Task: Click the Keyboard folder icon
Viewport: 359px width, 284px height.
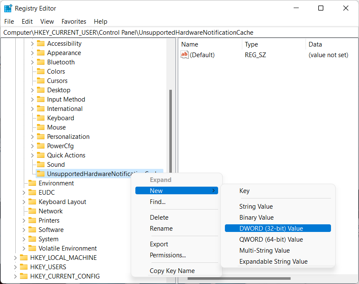Action: coord(41,118)
